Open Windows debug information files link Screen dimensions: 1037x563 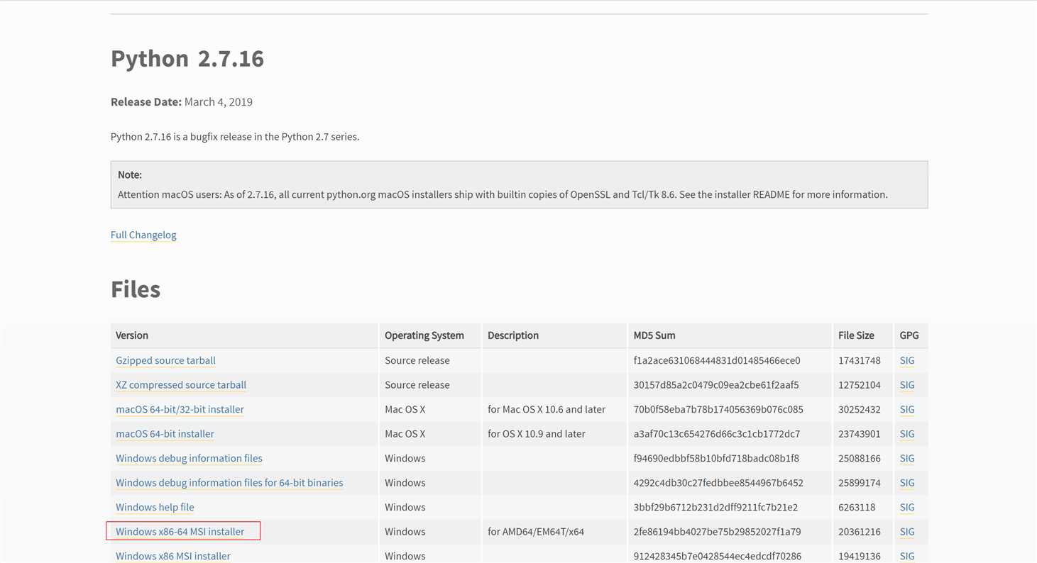coord(189,458)
